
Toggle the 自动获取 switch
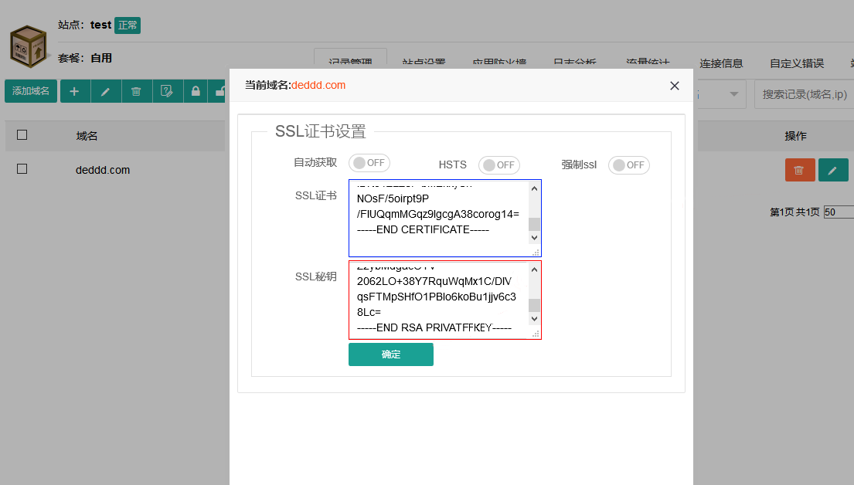369,163
